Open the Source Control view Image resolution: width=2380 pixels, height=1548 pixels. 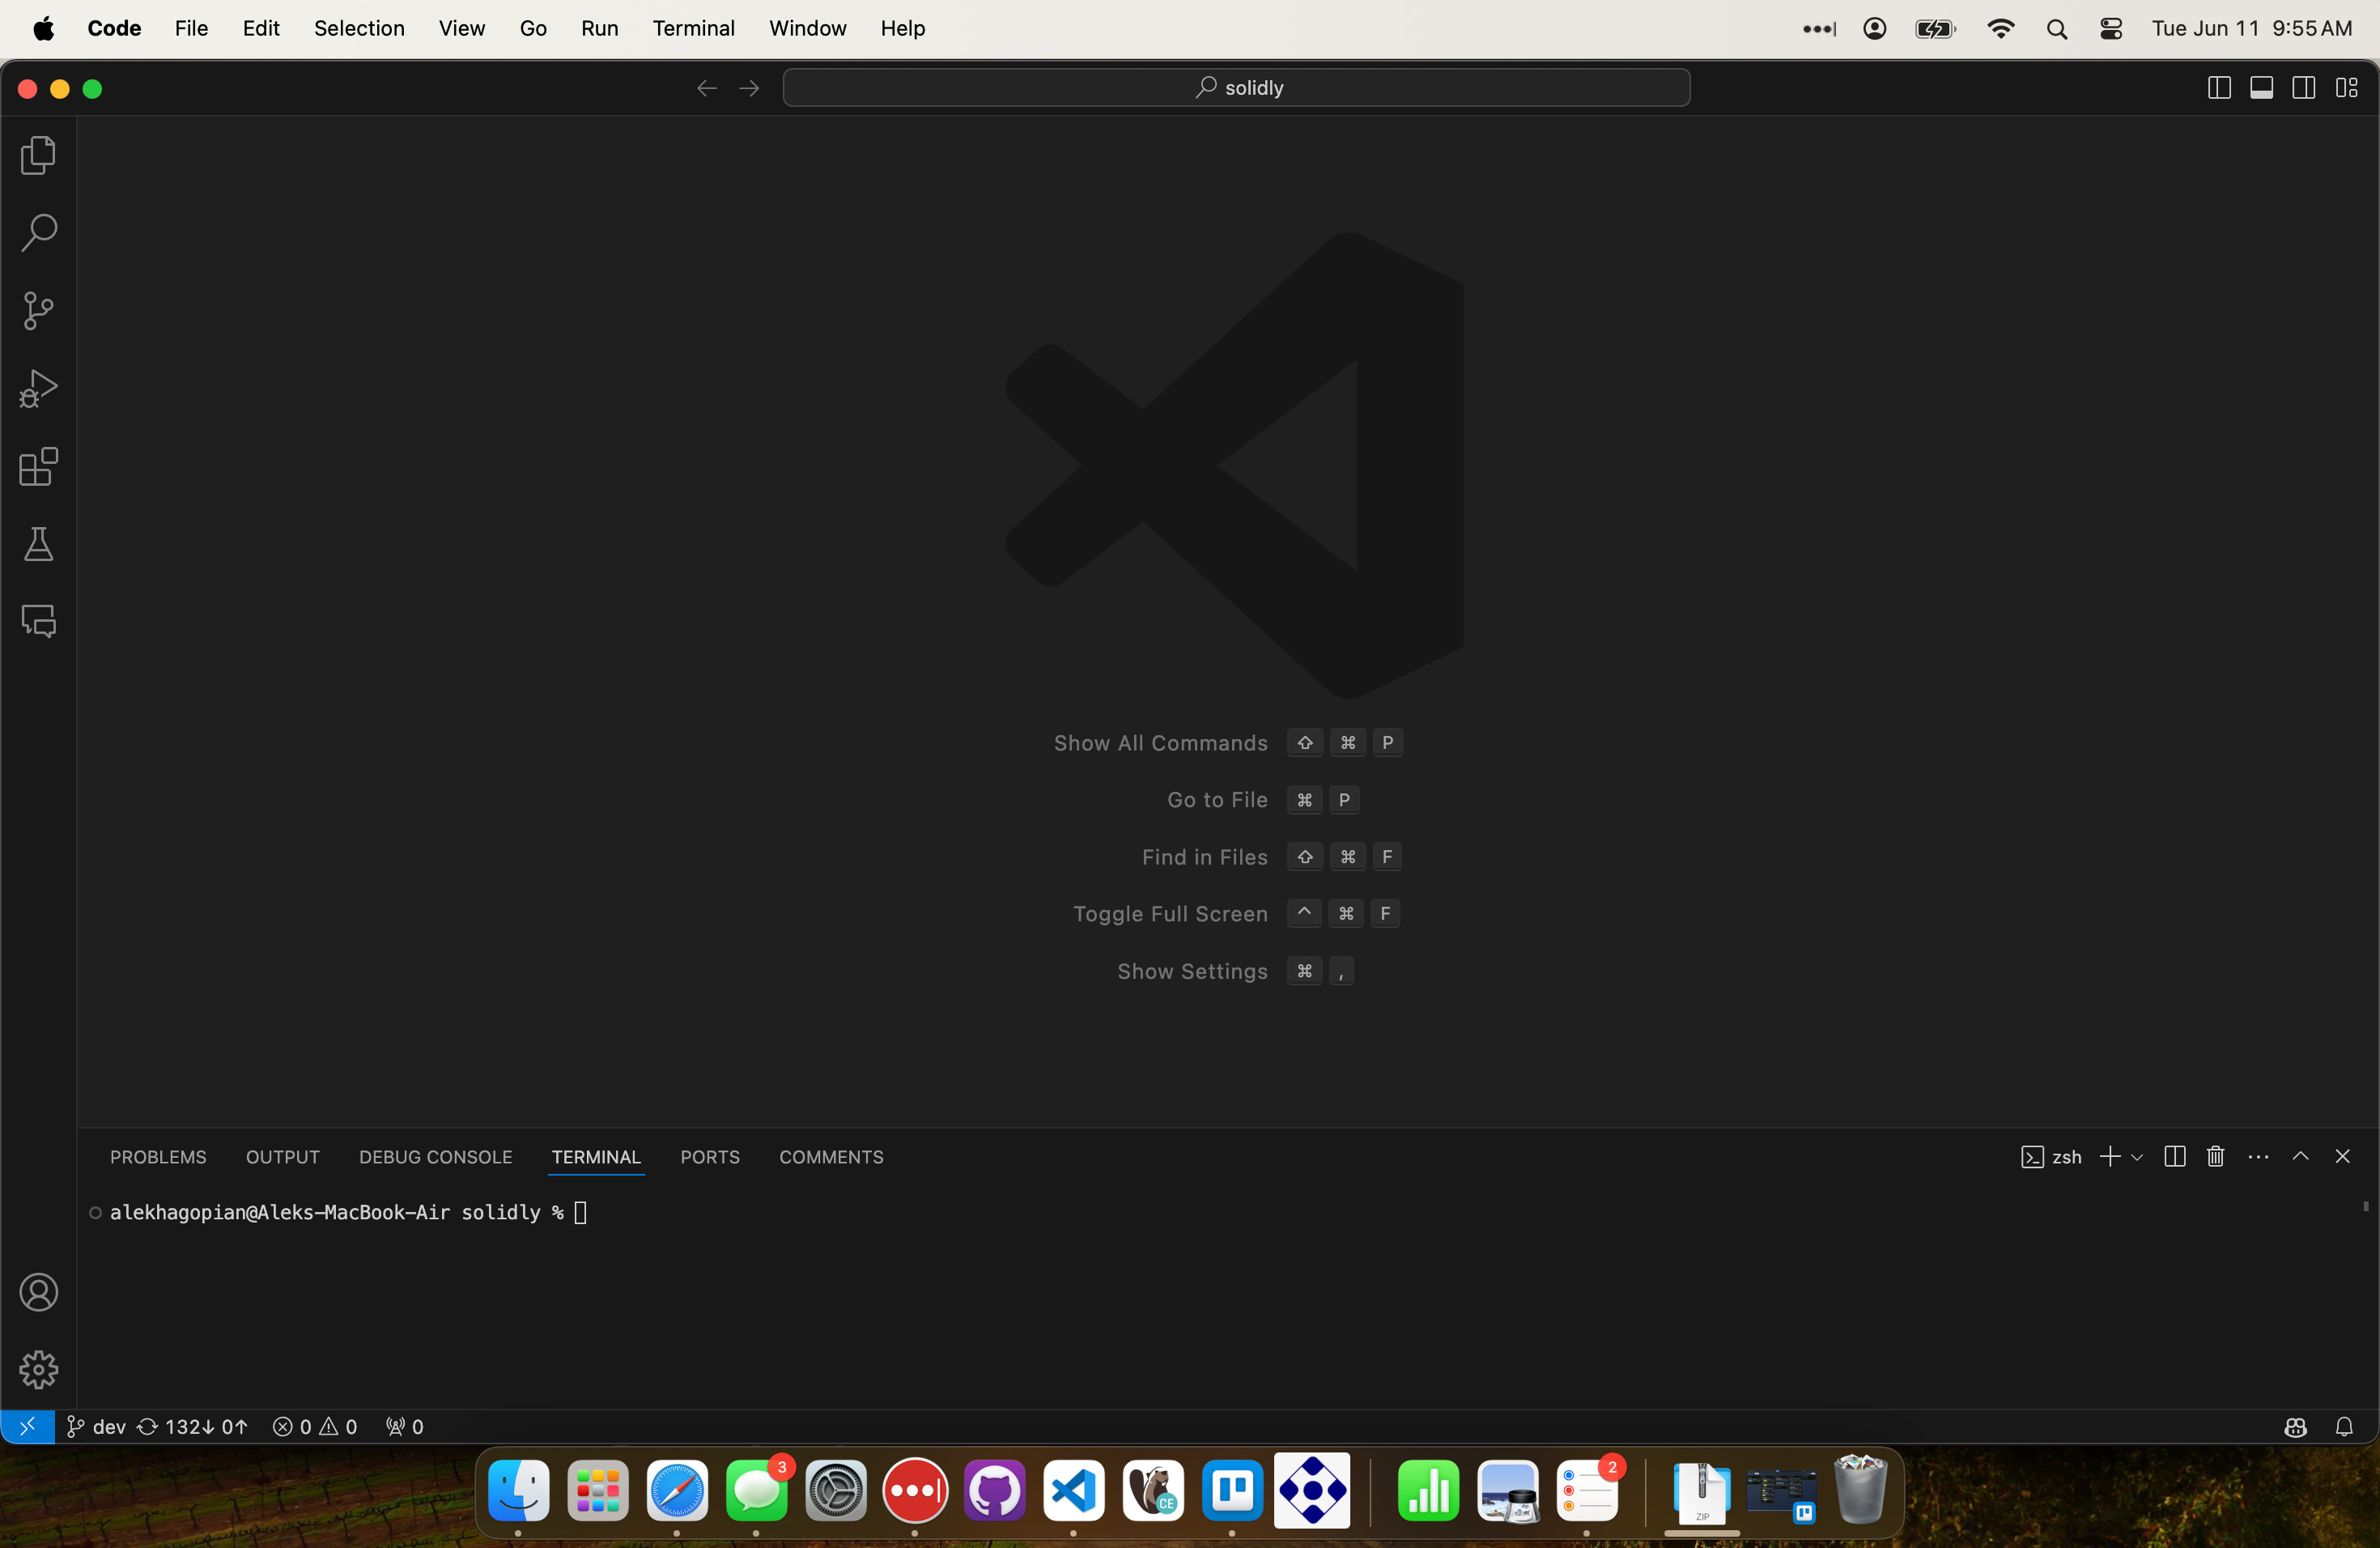[x=38, y=311]
